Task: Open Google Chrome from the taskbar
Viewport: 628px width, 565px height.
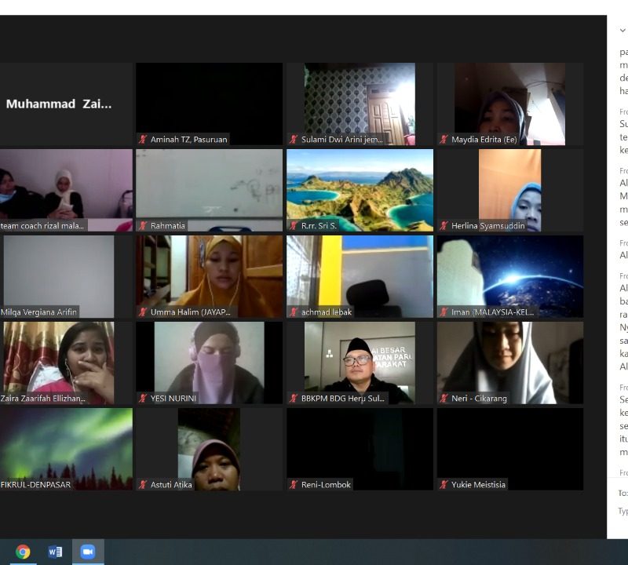Action: click(x=23, y=552)
